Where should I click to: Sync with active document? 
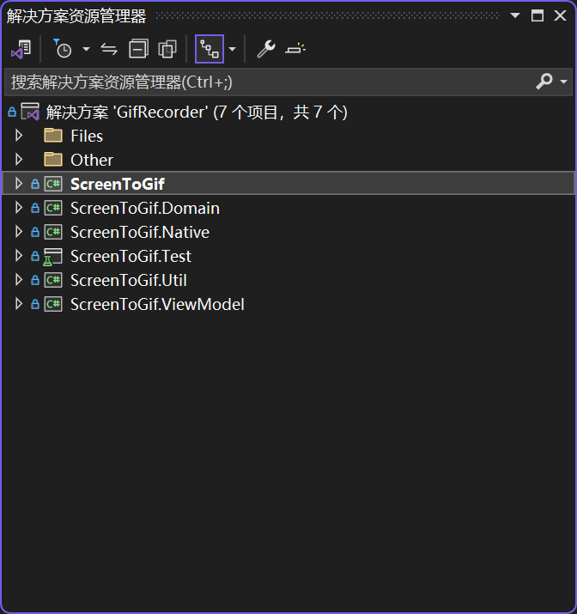[109, 49]
